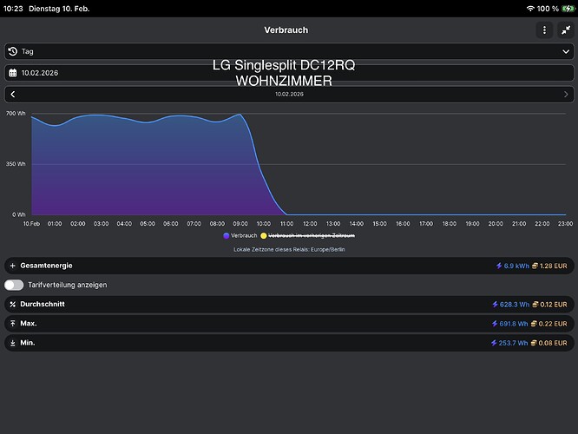
Task: Click the 10:23 clock in the status bar
Action: [x=13, y=9]
